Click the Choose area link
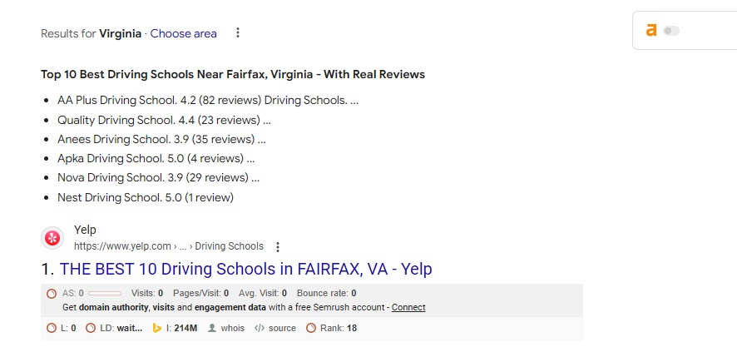The height and width of the screenshot is (347, 737). point(183,34)
